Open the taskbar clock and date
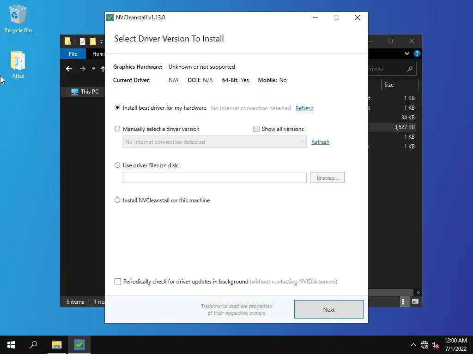Image resolution: width=473 pixels, height=354 pixels. 455,345
